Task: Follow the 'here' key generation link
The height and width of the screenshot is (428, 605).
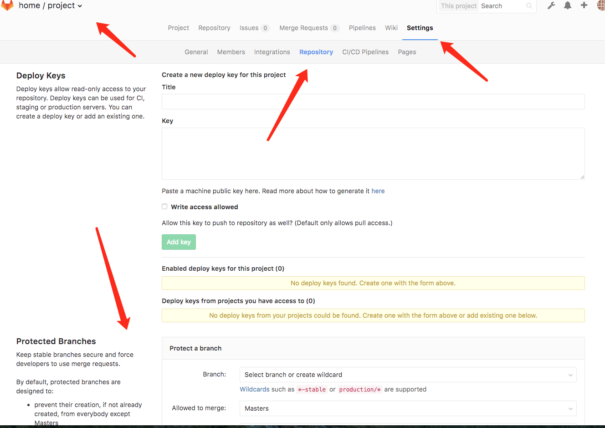Action: pos(378,191)
